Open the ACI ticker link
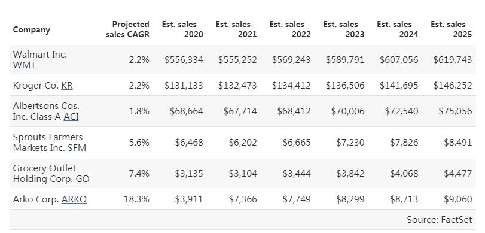Screen dimensions: 485x233 point(71,117)
